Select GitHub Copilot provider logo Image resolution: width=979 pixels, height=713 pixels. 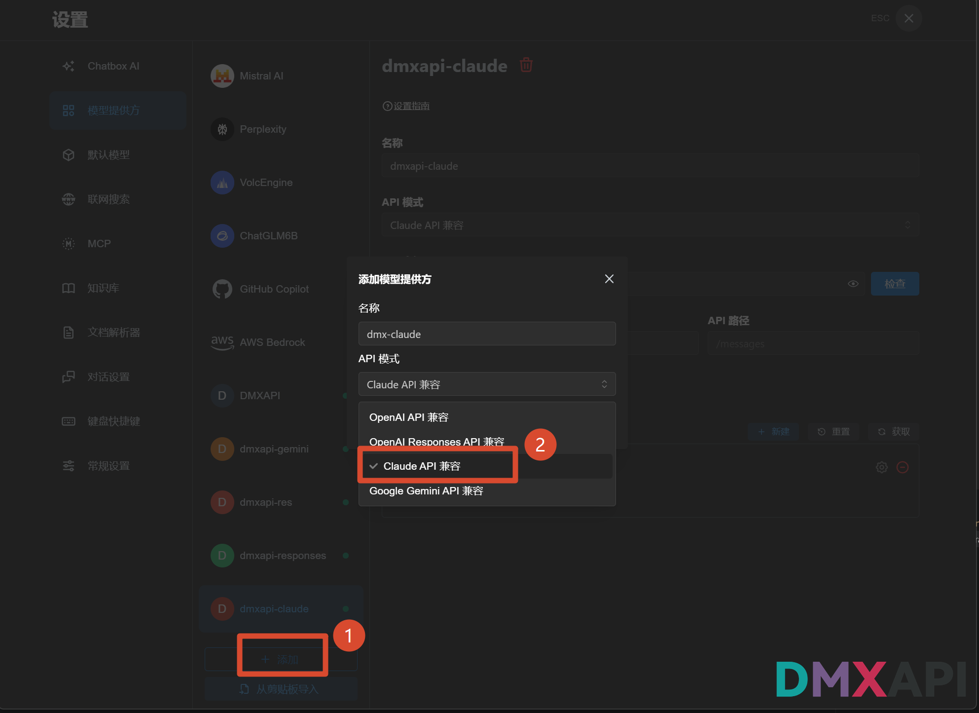coord(222,289)
